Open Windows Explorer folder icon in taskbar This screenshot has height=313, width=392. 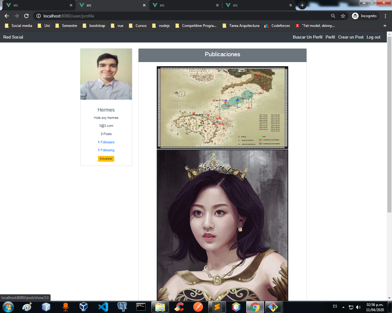[x=160, y=307]
